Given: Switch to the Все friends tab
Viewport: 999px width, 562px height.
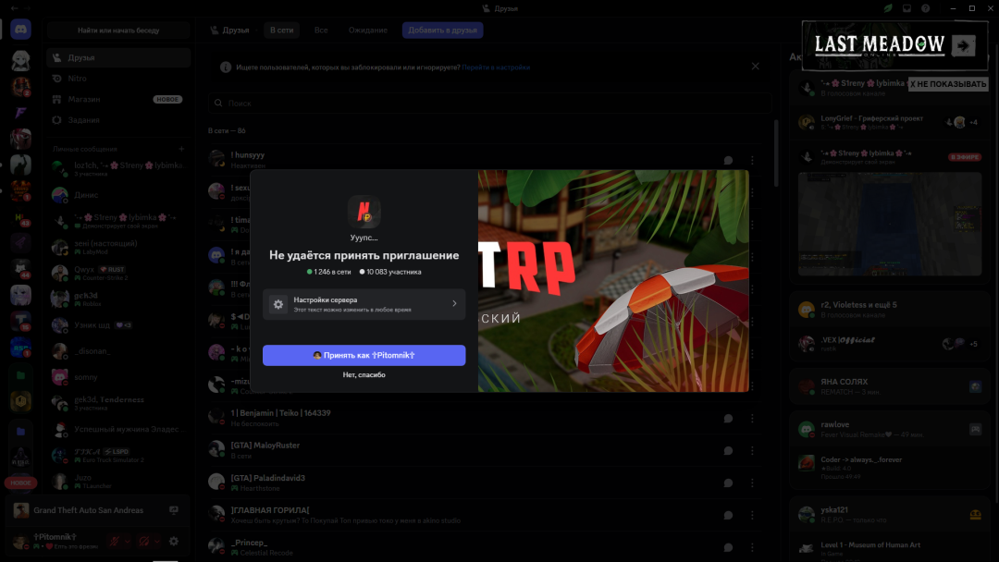Looking at the screenshot, I should pos(321,31).
